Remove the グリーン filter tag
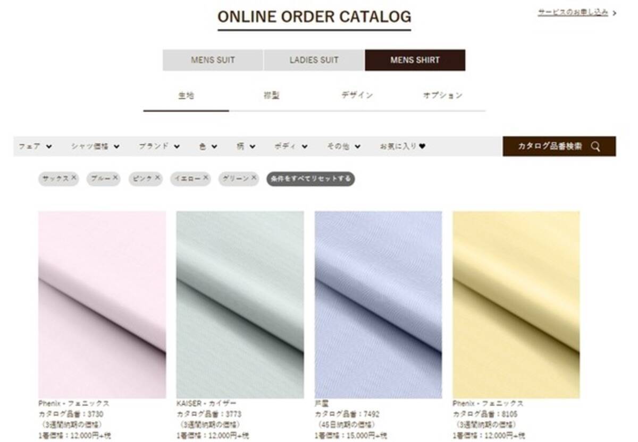The height and width of the screenshot is (442, 638). (254, 178)
